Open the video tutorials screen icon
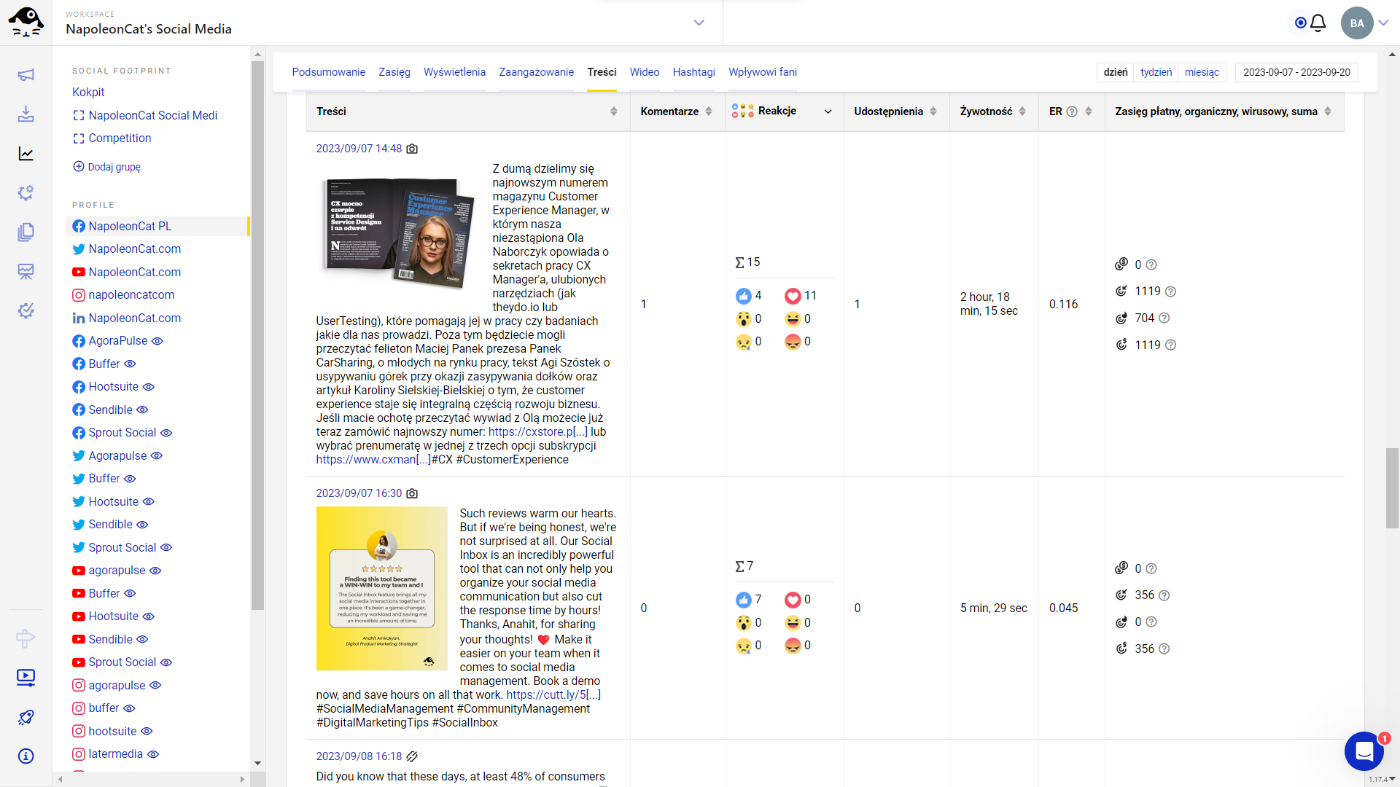 [26, 678]
